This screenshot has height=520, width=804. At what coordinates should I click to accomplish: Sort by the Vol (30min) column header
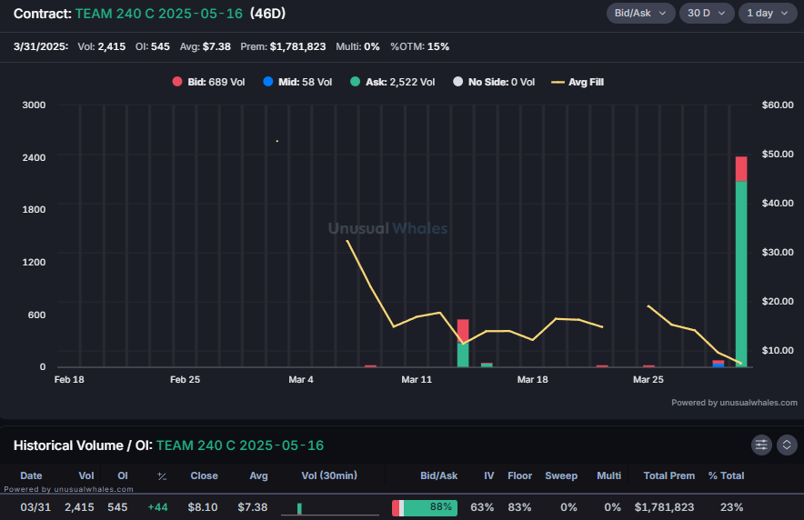(329, 475)
